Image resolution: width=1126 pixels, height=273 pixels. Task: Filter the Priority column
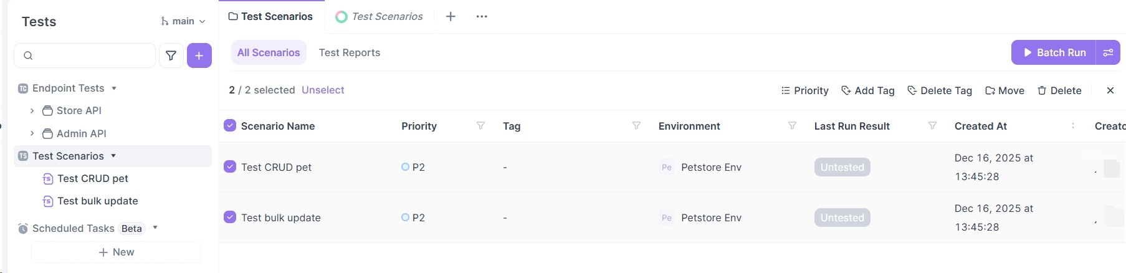480,126
